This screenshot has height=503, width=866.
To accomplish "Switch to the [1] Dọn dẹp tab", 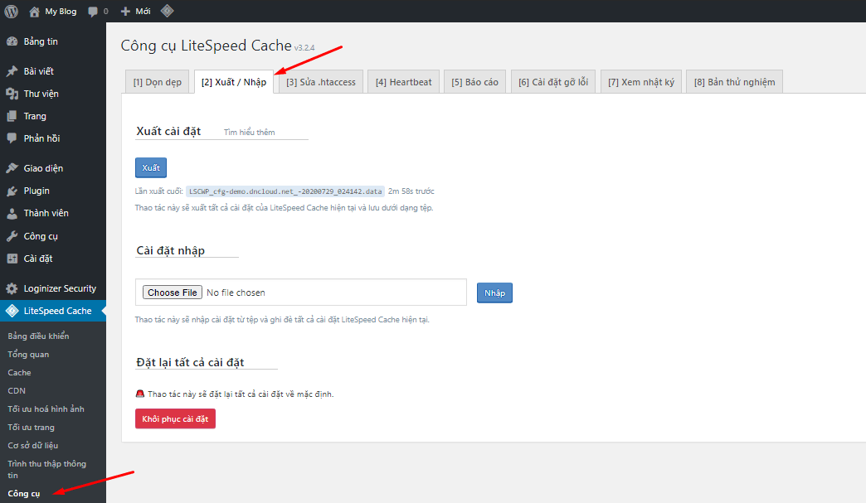I will click(x=158, y=82).
